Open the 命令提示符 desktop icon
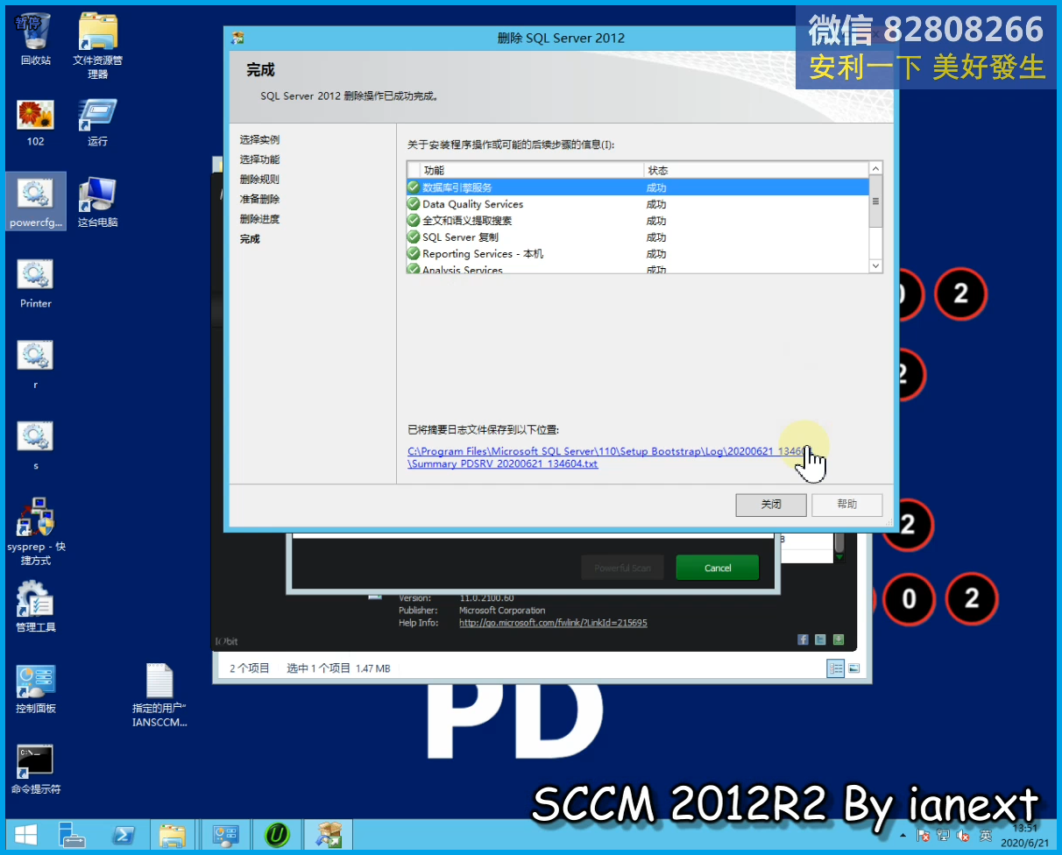 (x=35, y=769)
